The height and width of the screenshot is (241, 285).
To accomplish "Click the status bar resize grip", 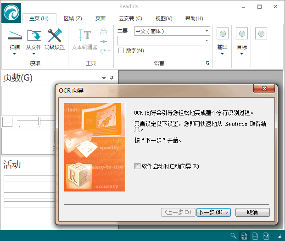I will coord(280,236).
